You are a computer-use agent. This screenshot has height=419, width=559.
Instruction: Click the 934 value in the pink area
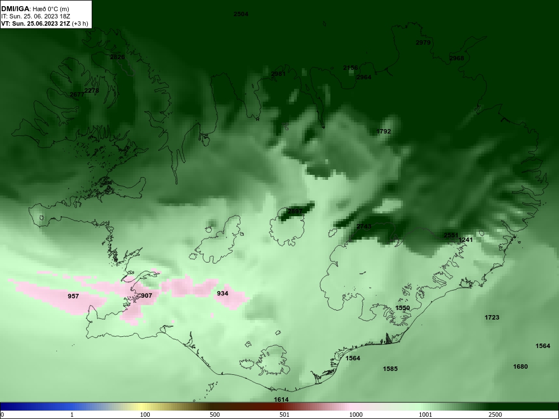click(222, 294)
